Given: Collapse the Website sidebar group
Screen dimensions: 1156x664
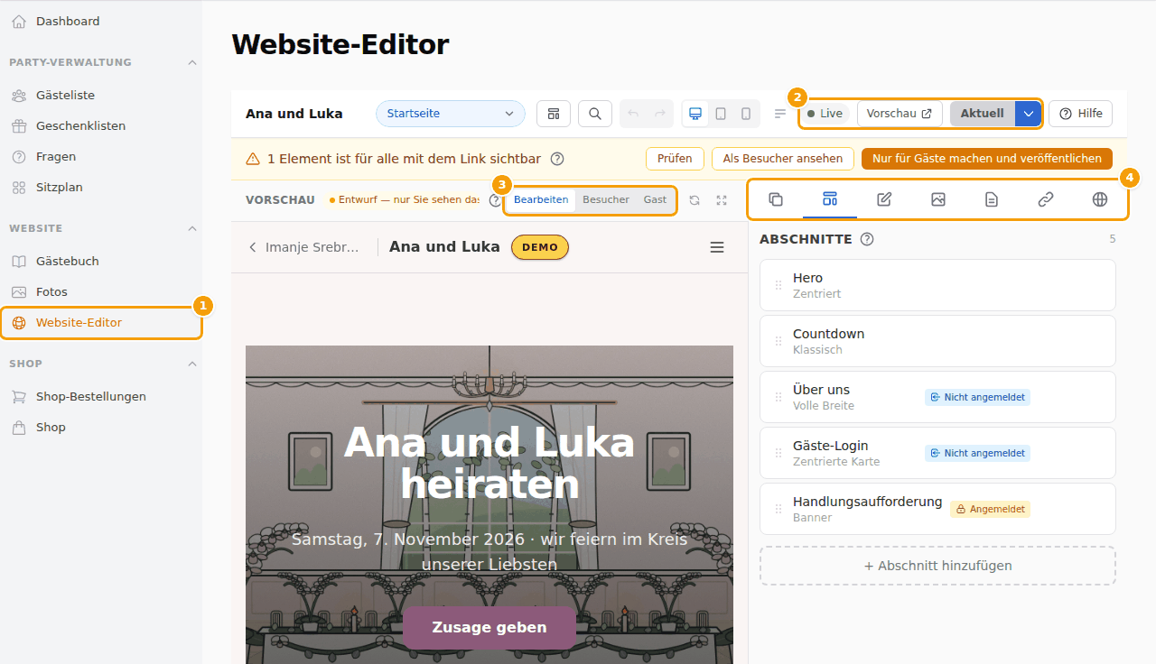Looking at the screenshot, I should coord(192,228).
